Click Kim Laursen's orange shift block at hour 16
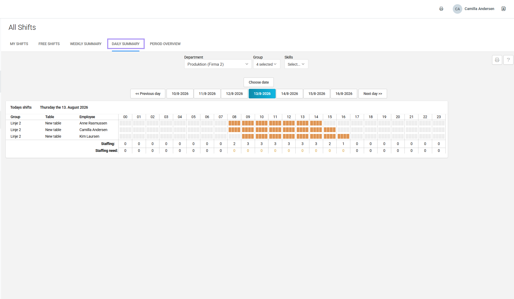Viewport: 514px width, 299px height. pos(343,136)
